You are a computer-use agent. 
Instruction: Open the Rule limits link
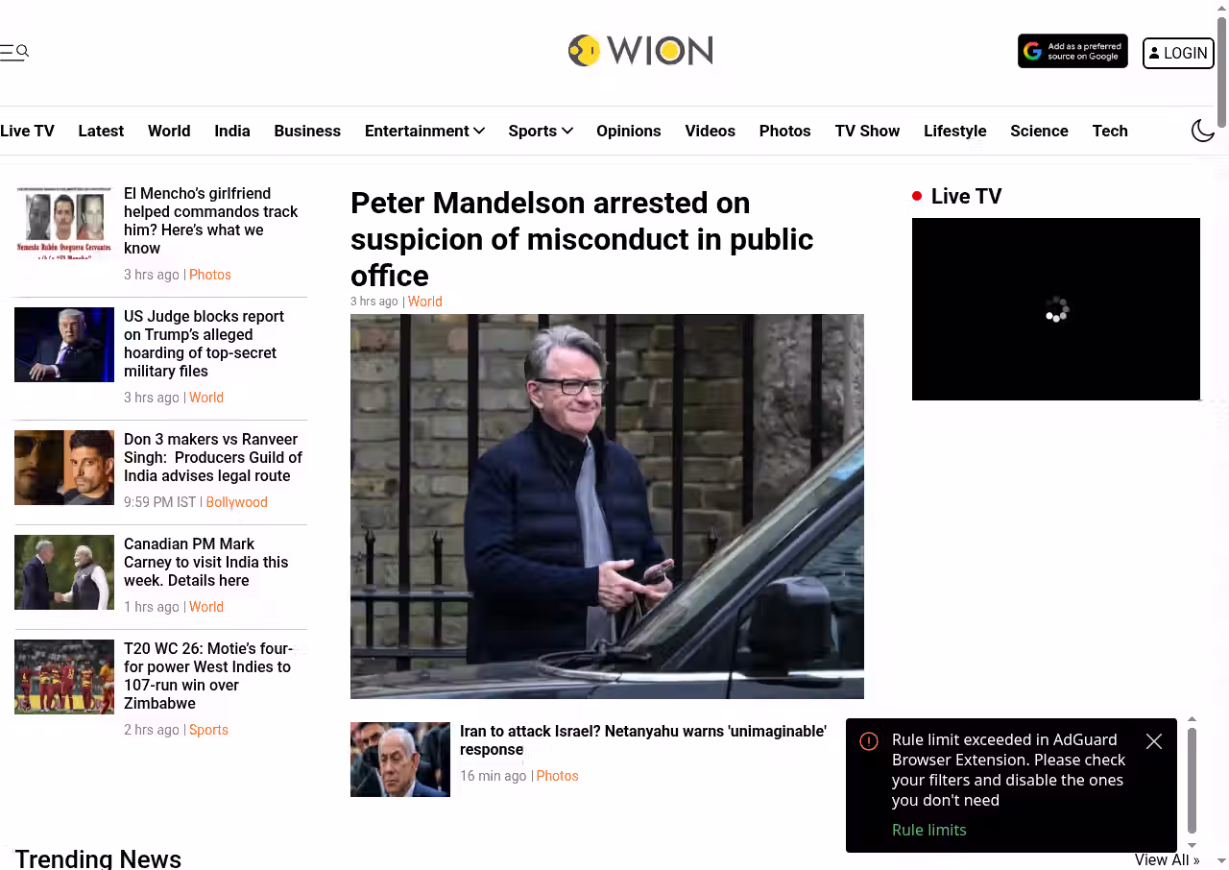point(929,830)
